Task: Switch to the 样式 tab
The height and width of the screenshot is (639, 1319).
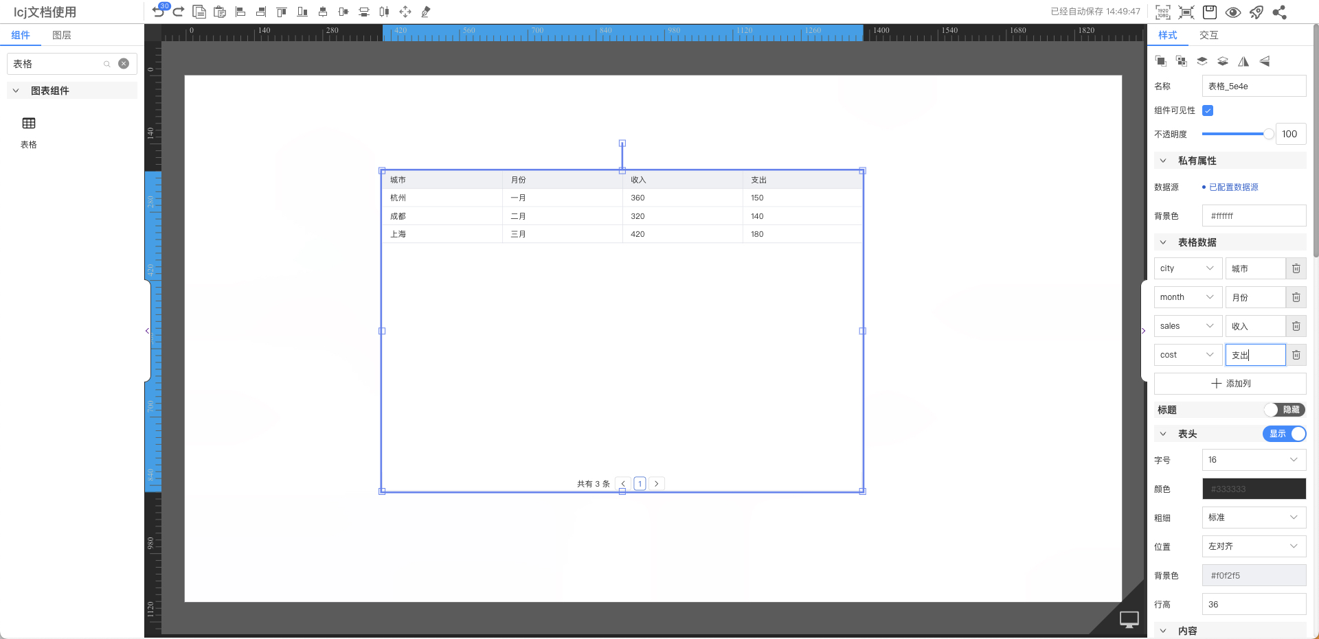Action: (x=1167, y=35)
